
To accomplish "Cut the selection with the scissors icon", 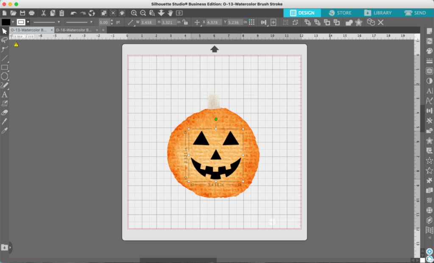I will 44,13.
